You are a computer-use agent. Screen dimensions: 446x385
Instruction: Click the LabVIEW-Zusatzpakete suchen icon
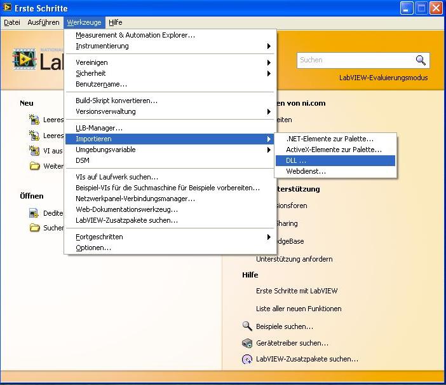pyautogui.click(x=248, y=360)
